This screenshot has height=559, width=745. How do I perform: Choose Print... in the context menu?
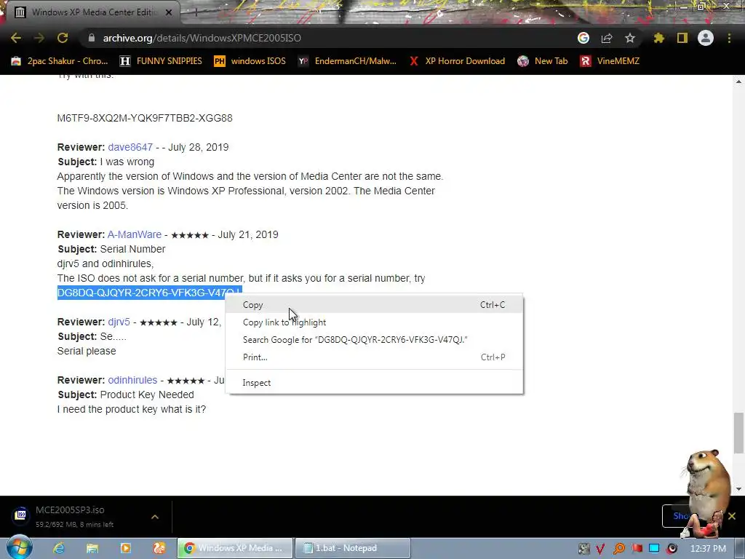[375, 357]
